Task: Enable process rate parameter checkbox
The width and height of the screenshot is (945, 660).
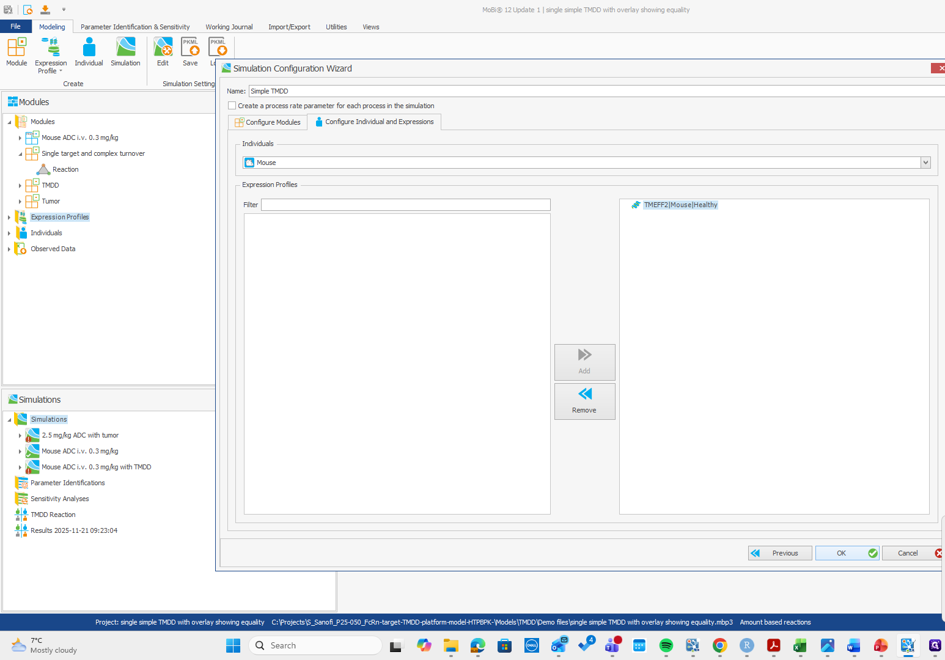Action: click(232, 106)
